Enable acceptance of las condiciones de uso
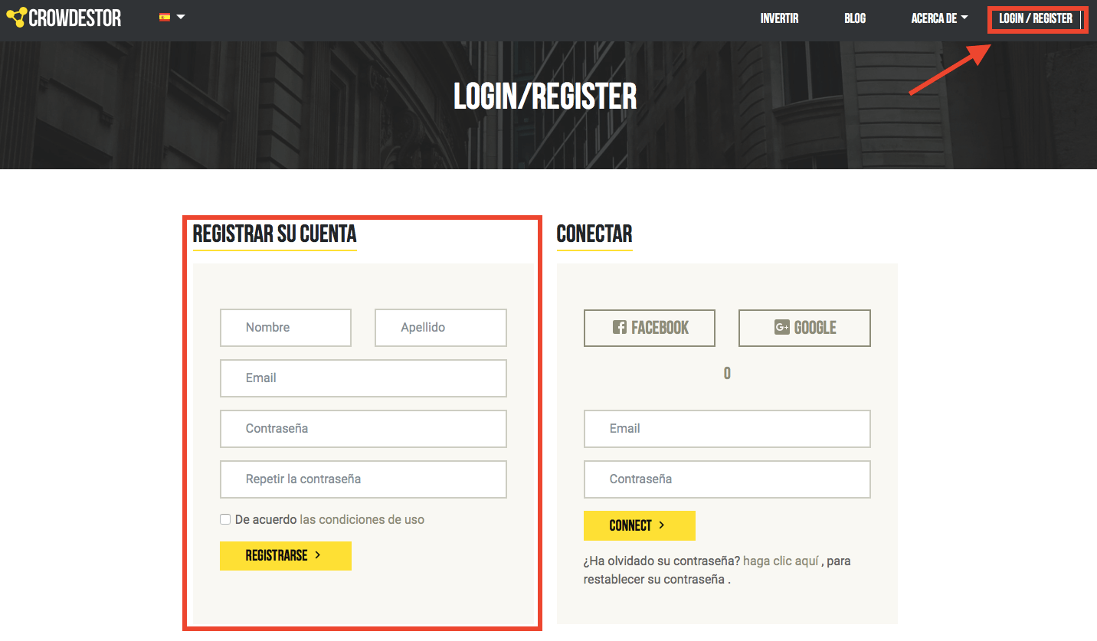1097x641 pixels. coord(224,519)
